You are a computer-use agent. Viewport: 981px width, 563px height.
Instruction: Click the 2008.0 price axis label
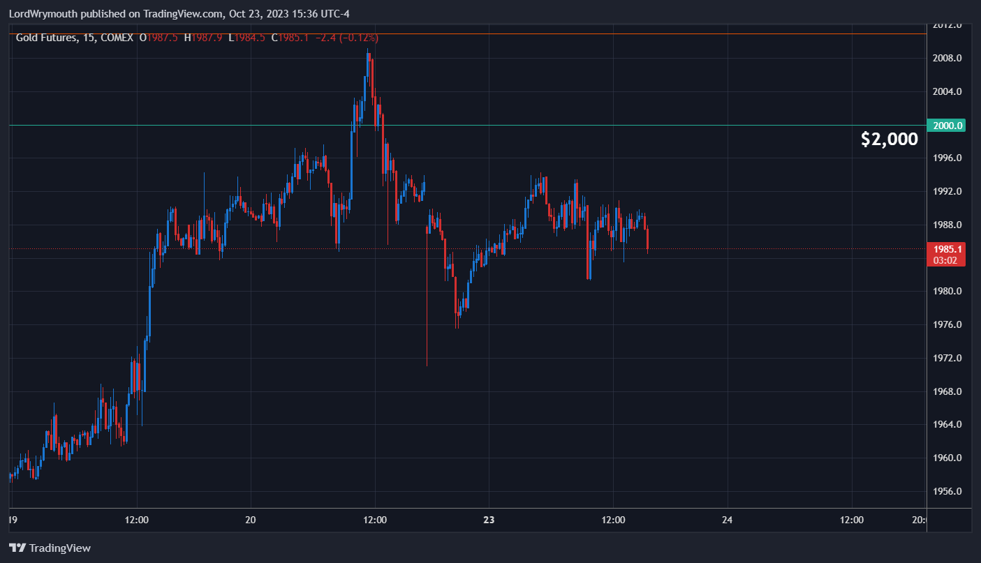click(947, 58)
